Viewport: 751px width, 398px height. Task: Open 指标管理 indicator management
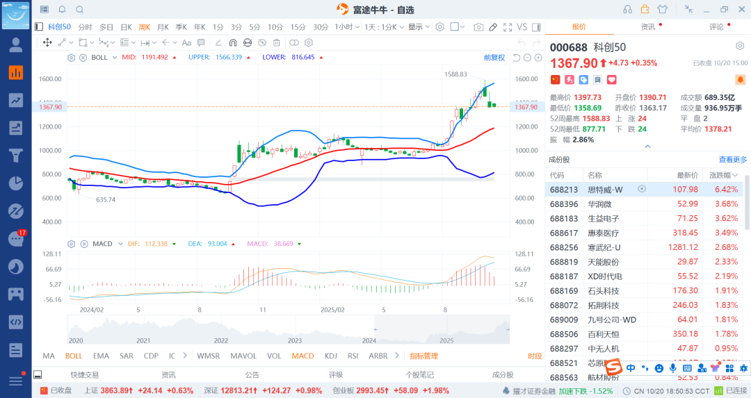[424, 356]
